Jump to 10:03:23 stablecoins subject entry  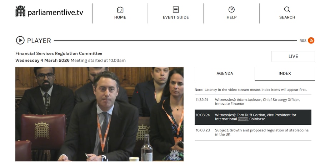point(253,133)
